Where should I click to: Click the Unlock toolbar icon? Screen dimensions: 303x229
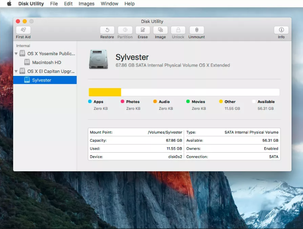click(x=178, y=30)
